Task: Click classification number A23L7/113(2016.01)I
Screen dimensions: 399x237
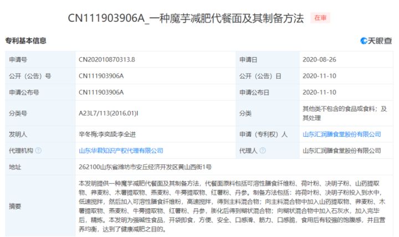Action: pos(109,113)
